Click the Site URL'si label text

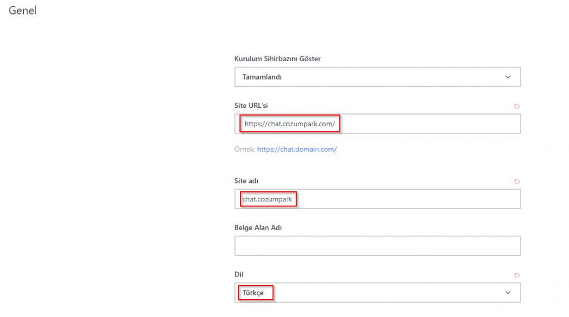[251, 106]
